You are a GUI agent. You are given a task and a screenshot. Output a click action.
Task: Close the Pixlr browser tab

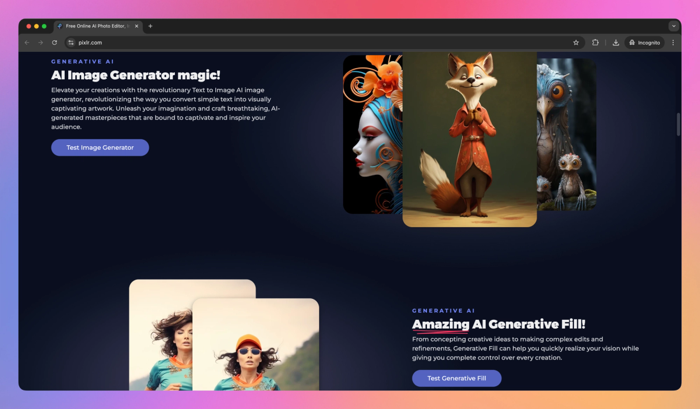click(x=136, y=26)
